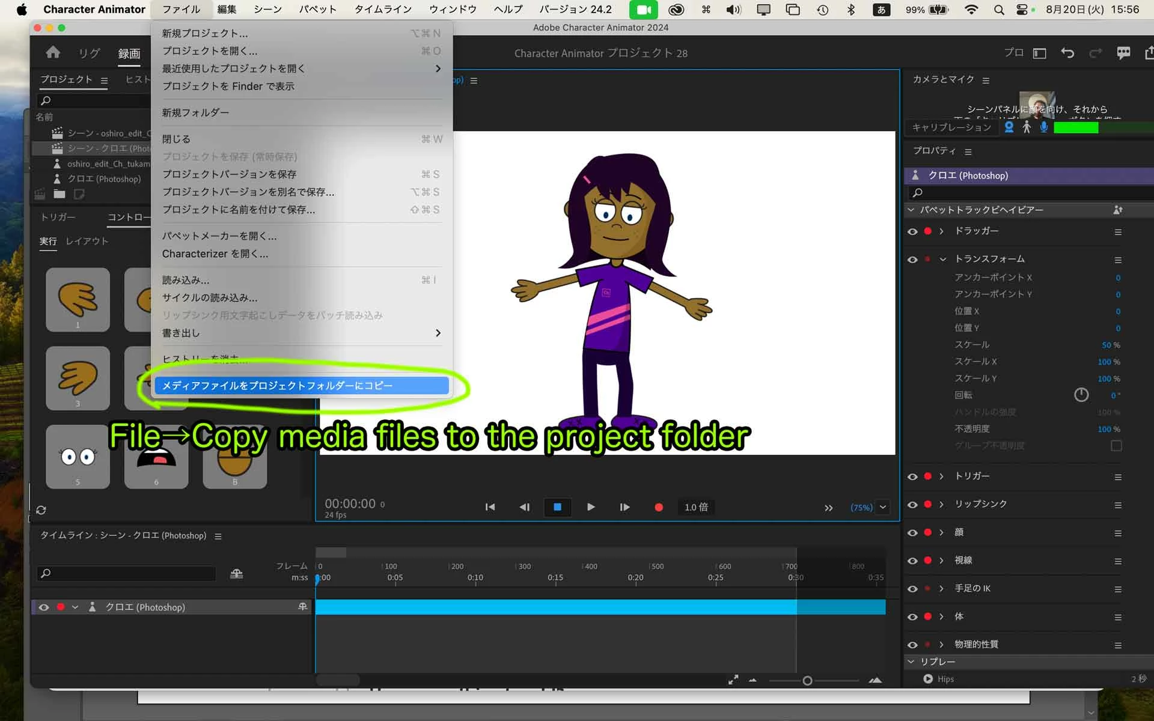Toggle the camera face tracking icon
1154x721 pixels.
(1009, 127)
